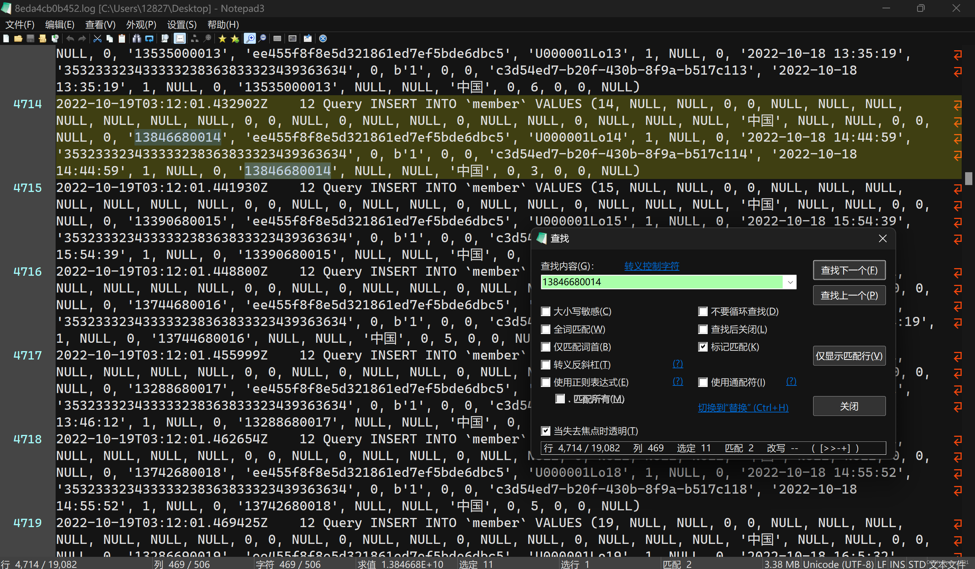The width and height of the screenshot is (975, 569).
Task: Click the Zoom out magnifier icon
Action: click(x=263, y=38)
